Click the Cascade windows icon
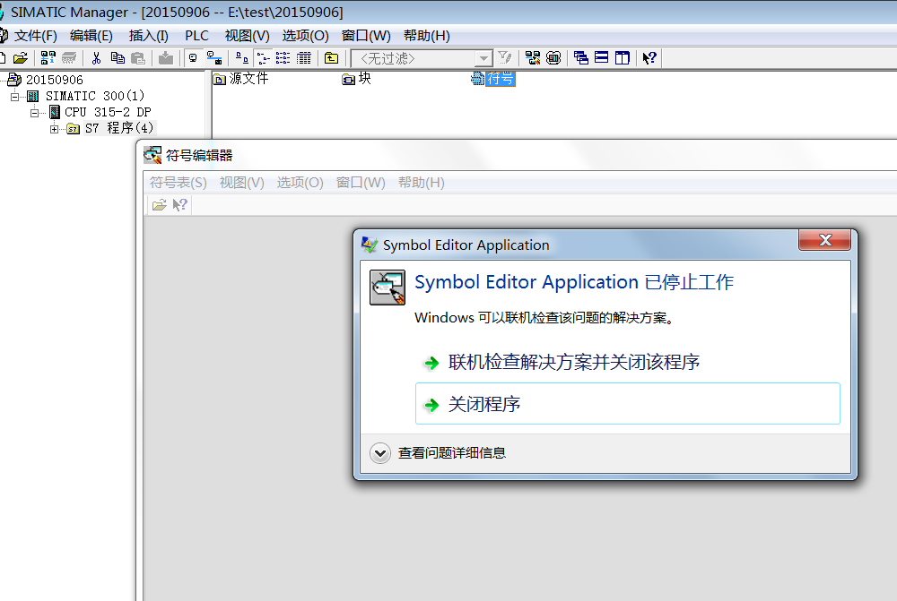The height and width of the screenshot is (601, 897). point(580,57)
